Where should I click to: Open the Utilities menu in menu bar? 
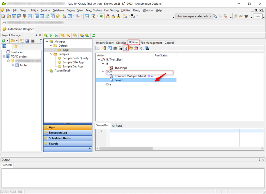pyautogui.click(x=126, y=10)
